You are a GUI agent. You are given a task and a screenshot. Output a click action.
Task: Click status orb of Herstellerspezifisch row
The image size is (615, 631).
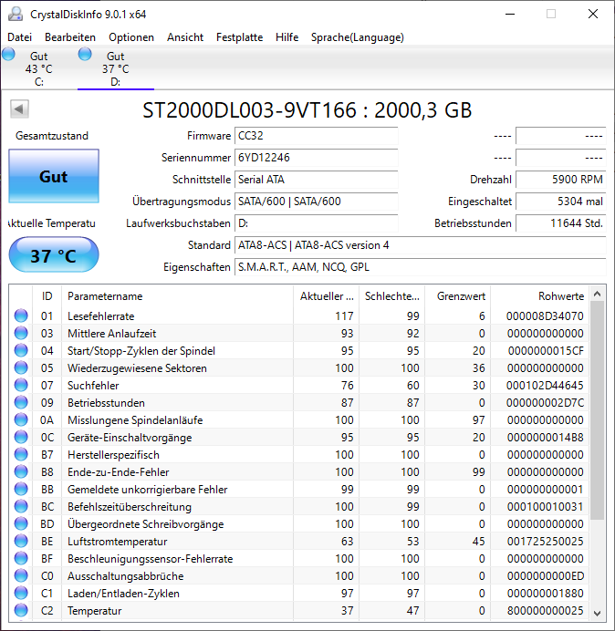(21, 454)
